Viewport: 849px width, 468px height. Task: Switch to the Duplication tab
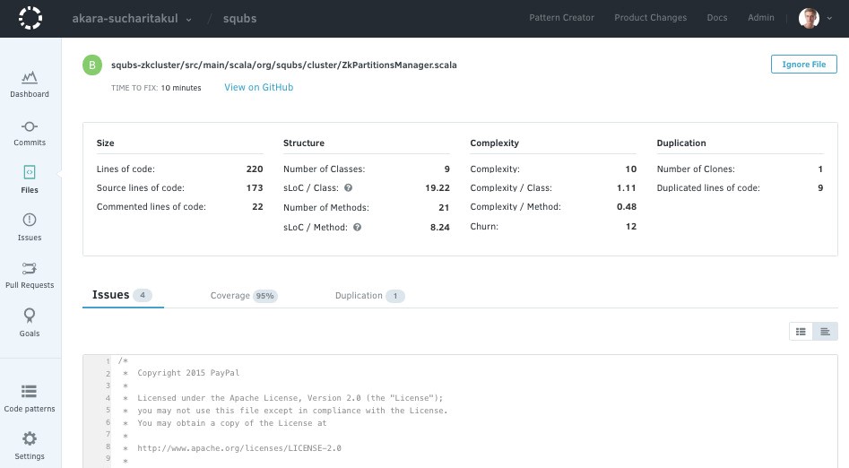(x=369, y=296)
